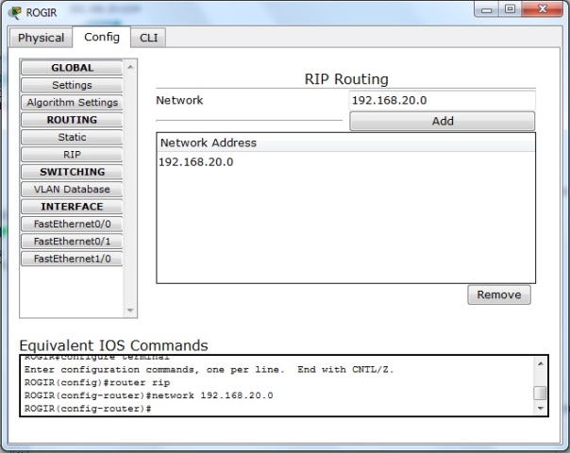
Task: Expand the SWITCHING section header
Action: [x=72, y=172]
